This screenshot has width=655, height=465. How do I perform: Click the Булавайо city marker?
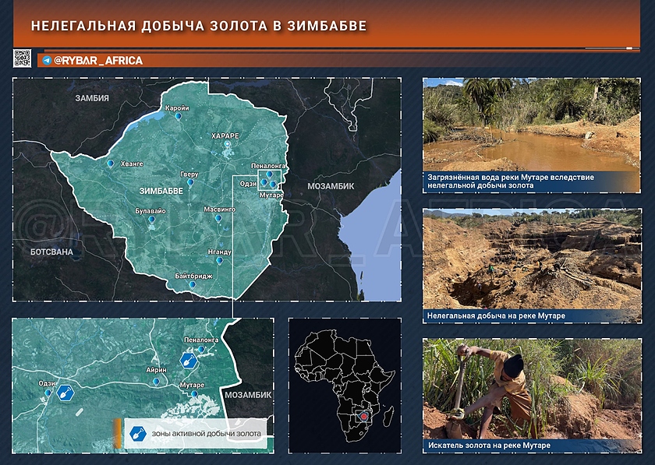tap(152, 220)
